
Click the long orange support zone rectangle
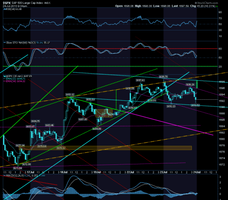click(x=105, y=148)
